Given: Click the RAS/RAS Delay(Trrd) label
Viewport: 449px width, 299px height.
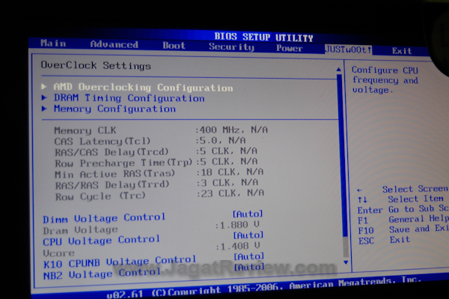Looking at the screenshot, I should click(112, 185).
